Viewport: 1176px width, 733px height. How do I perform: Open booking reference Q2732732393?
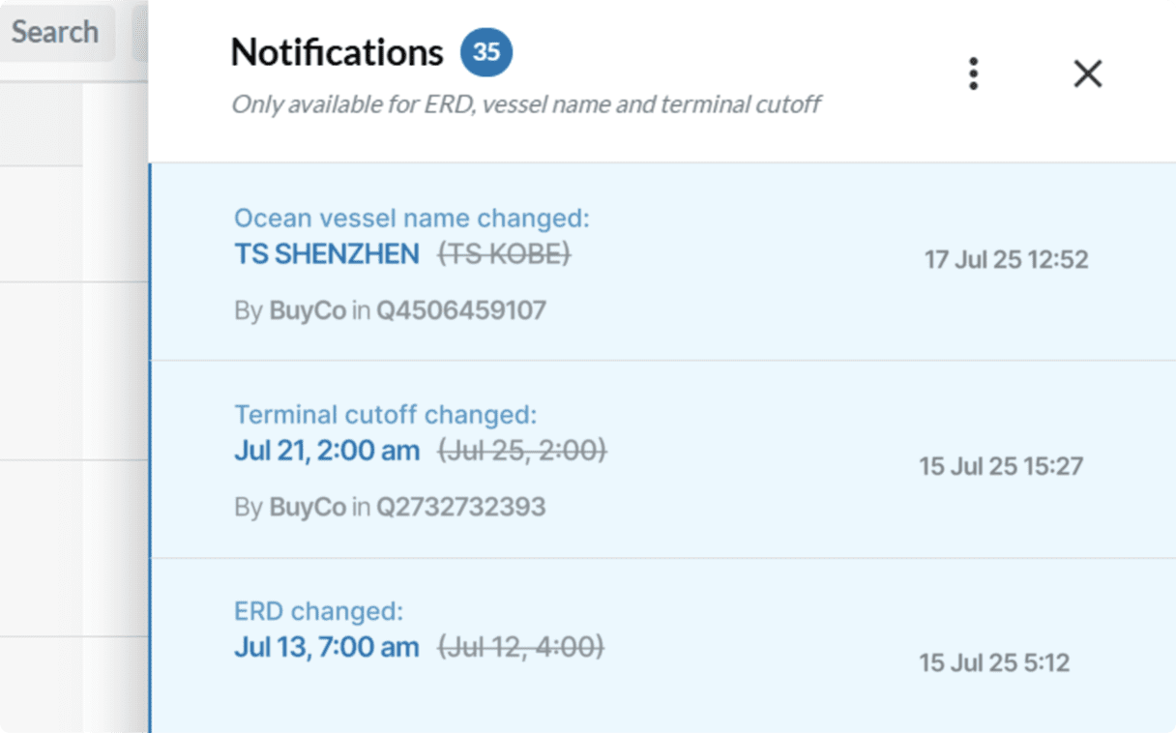point(461,507)
